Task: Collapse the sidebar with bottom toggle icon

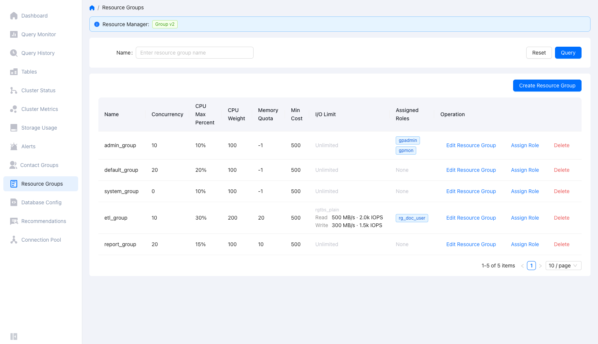Action: (14, 337)
